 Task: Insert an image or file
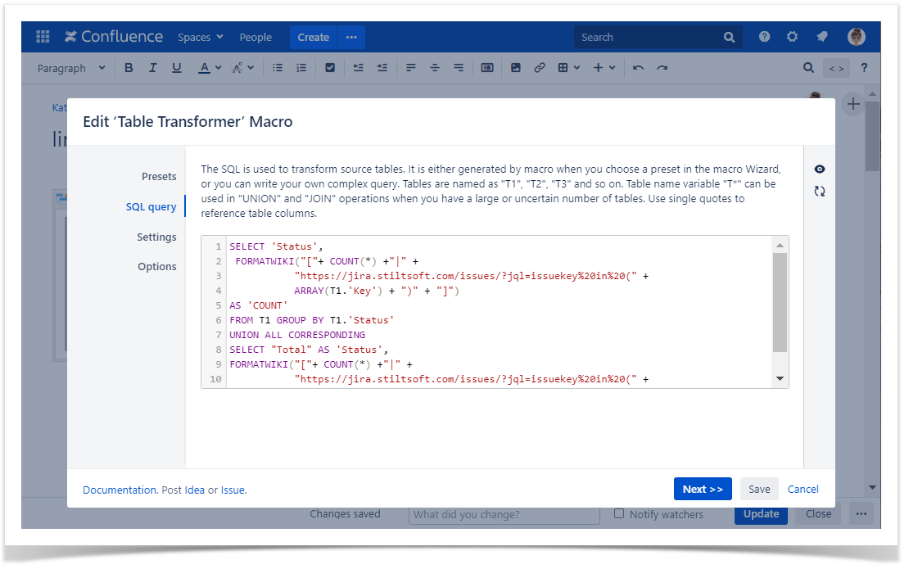(x=515, y=68)
